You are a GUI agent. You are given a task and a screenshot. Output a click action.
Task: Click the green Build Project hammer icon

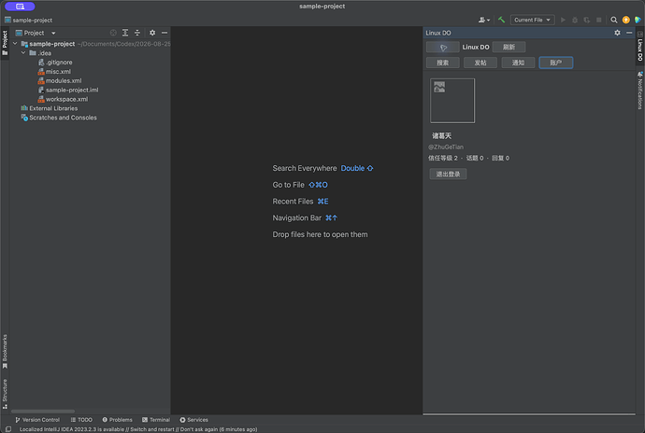[x=501, y=20]
